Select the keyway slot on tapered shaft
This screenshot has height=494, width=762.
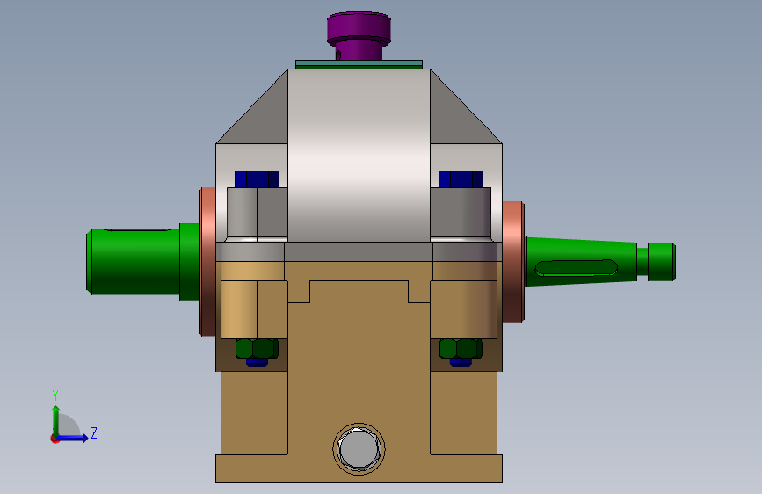(577, 268)
